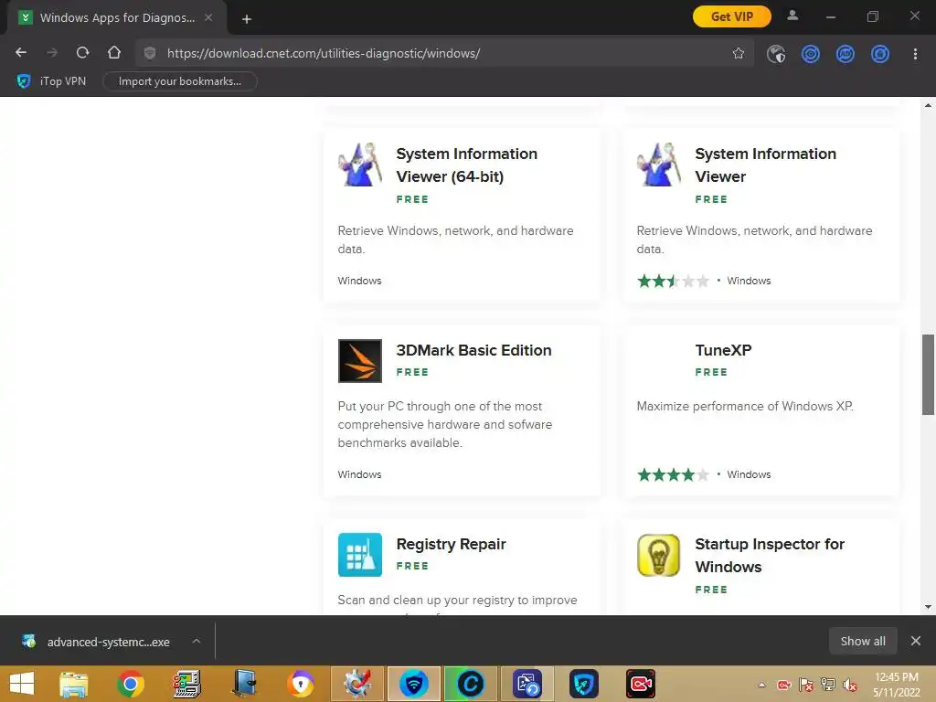Click the wizard icon beside System Information Viewer with rating
The height and width of the screenshot is (702, 936).
659,165
